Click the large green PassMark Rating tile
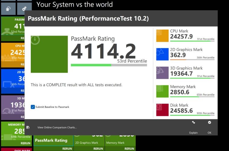 tap(49, 54)
